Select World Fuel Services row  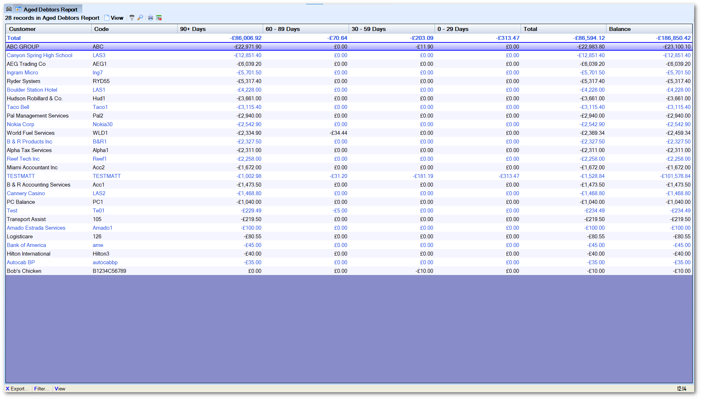[349, 133]
